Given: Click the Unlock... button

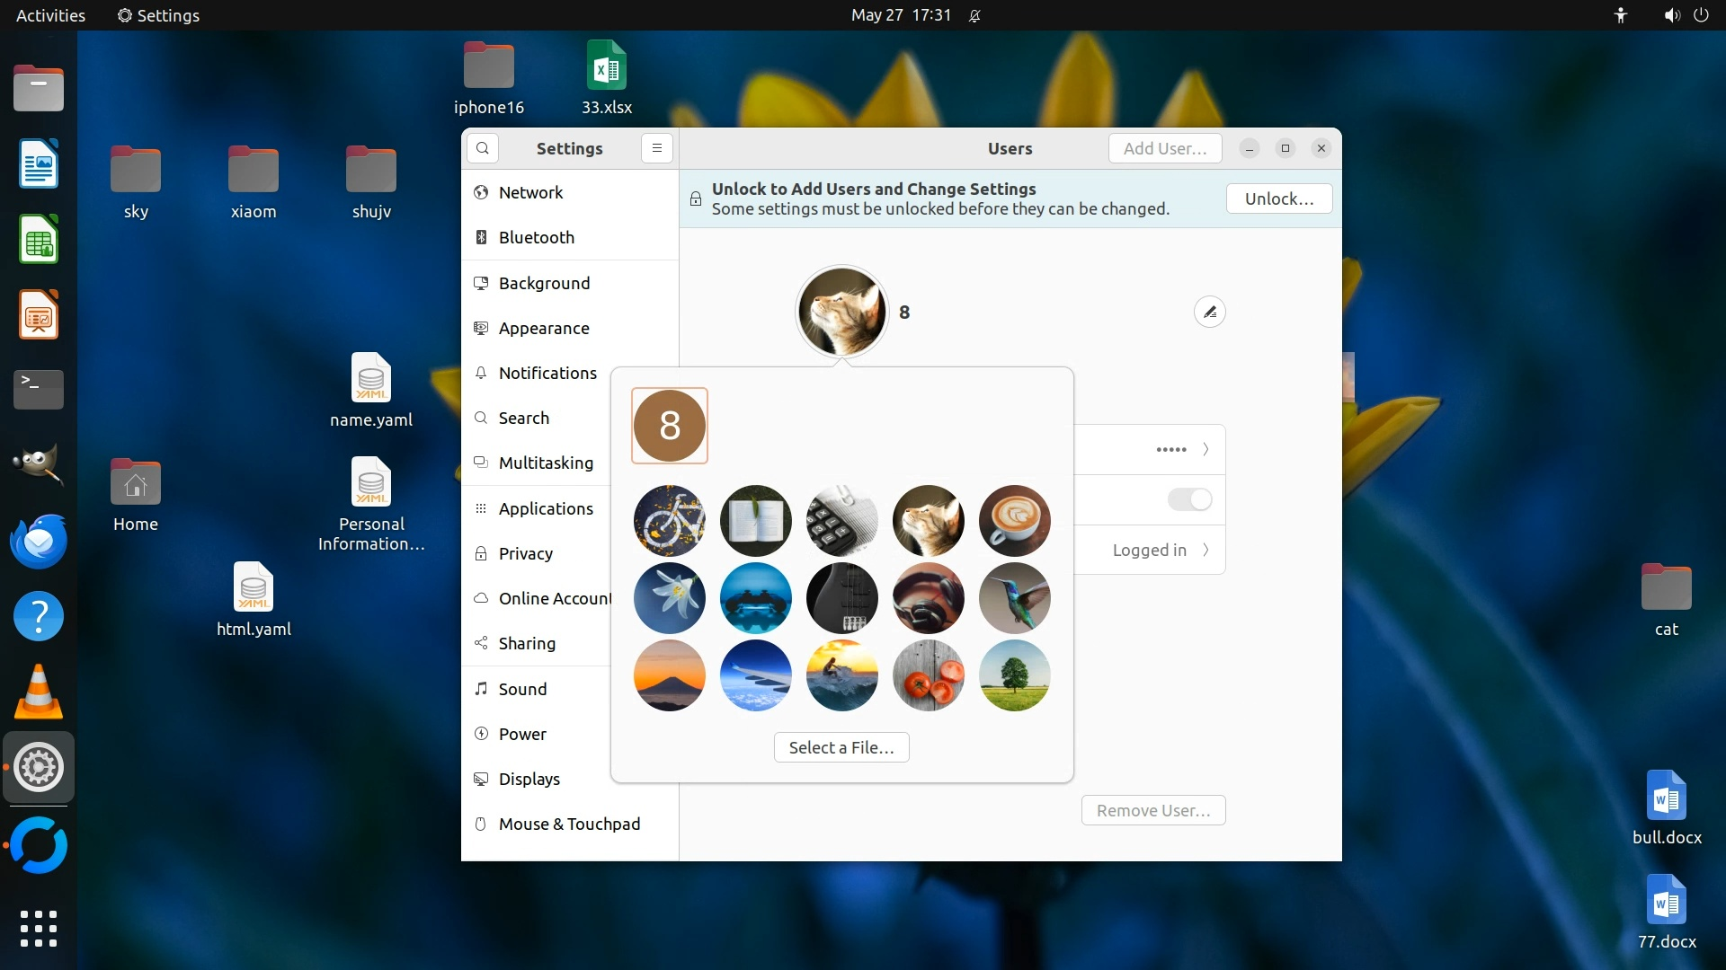Looking at the screenshot, I should tap(1278, 198).
